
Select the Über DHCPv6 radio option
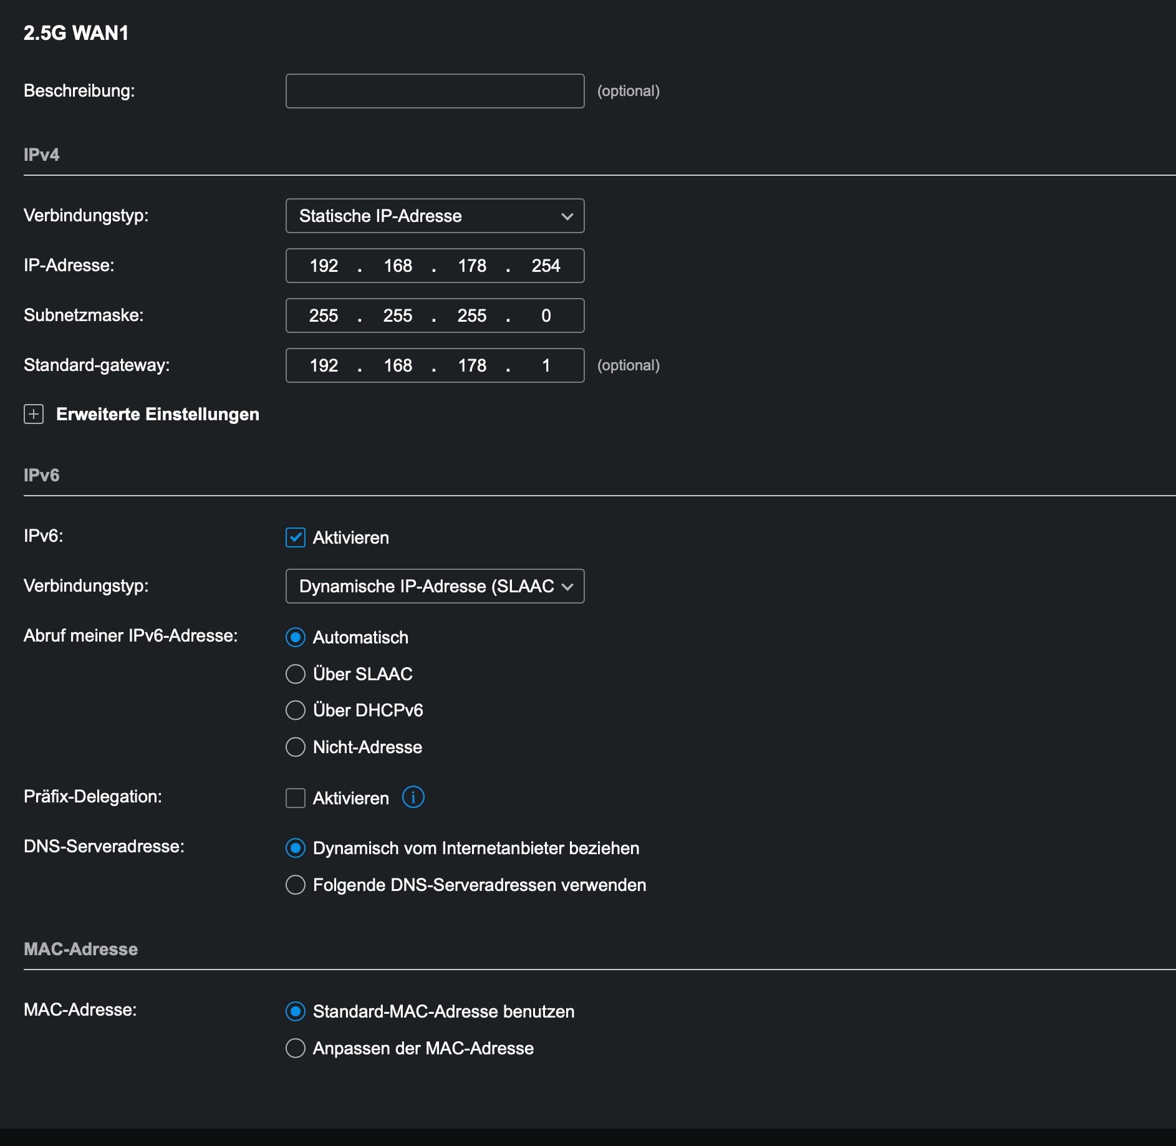[x=296, y=710]
